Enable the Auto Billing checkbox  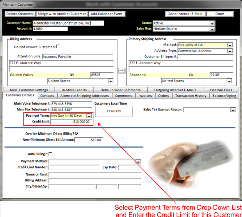(50, 154)
